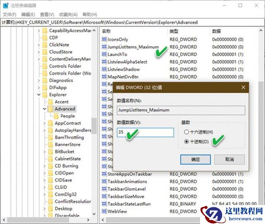Image resolution: width=265 pixels, height=224 pixels.
Task: Click the TaskbarSizeMove value icon
Action: 104,197
